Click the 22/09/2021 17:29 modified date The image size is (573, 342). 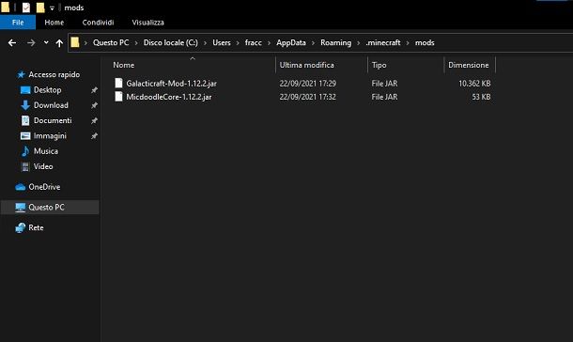tap(308, 84)
